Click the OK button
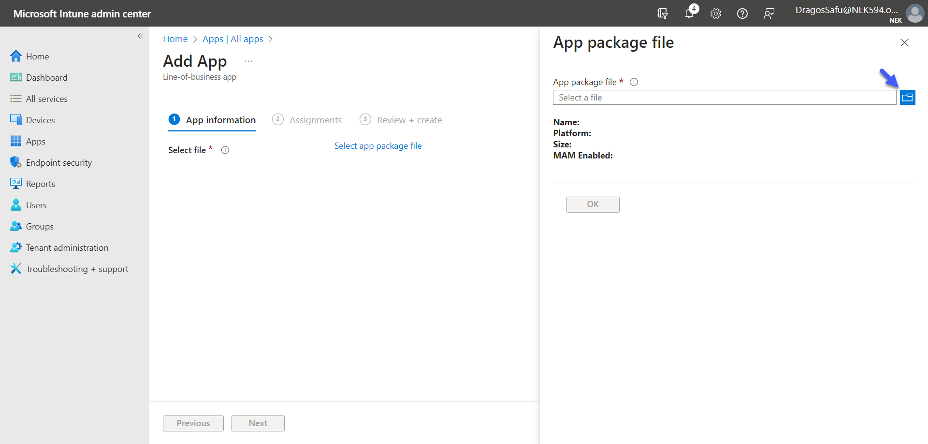The height and width of the screenshot is (444, 928). [x=593, y=204]
